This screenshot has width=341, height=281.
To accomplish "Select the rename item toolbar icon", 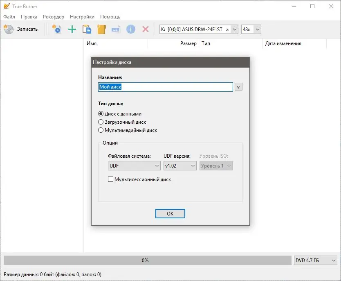I will (116, 29).
